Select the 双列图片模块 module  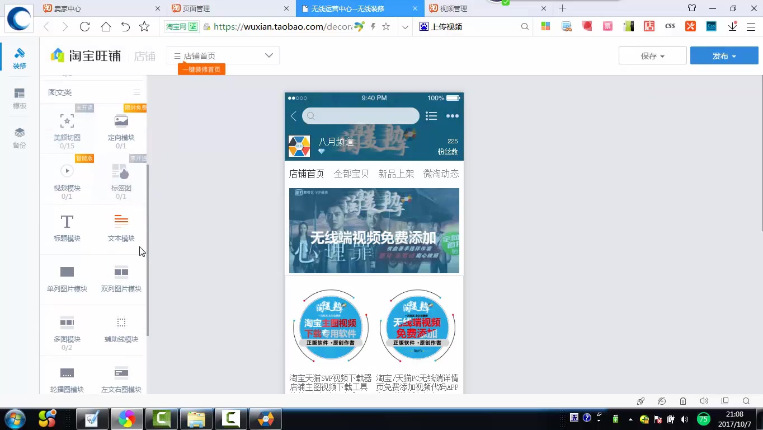point(121,279)
